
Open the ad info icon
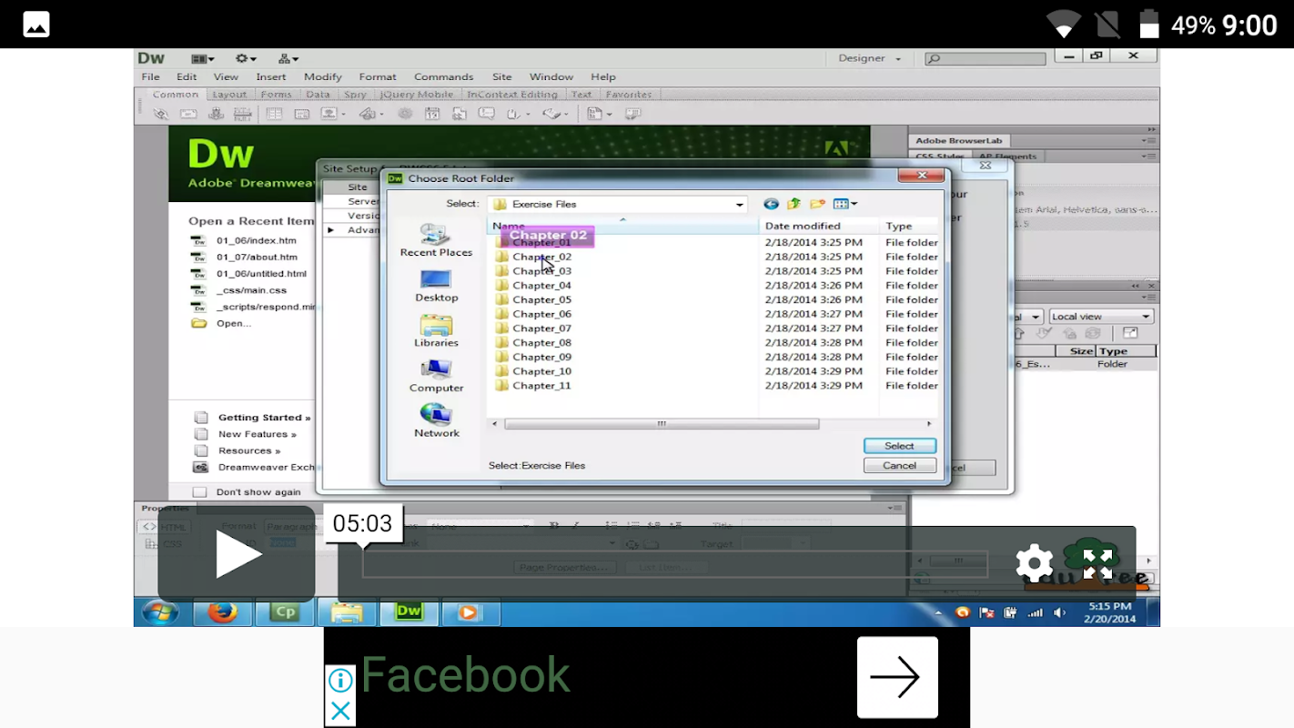pos(339,680)
